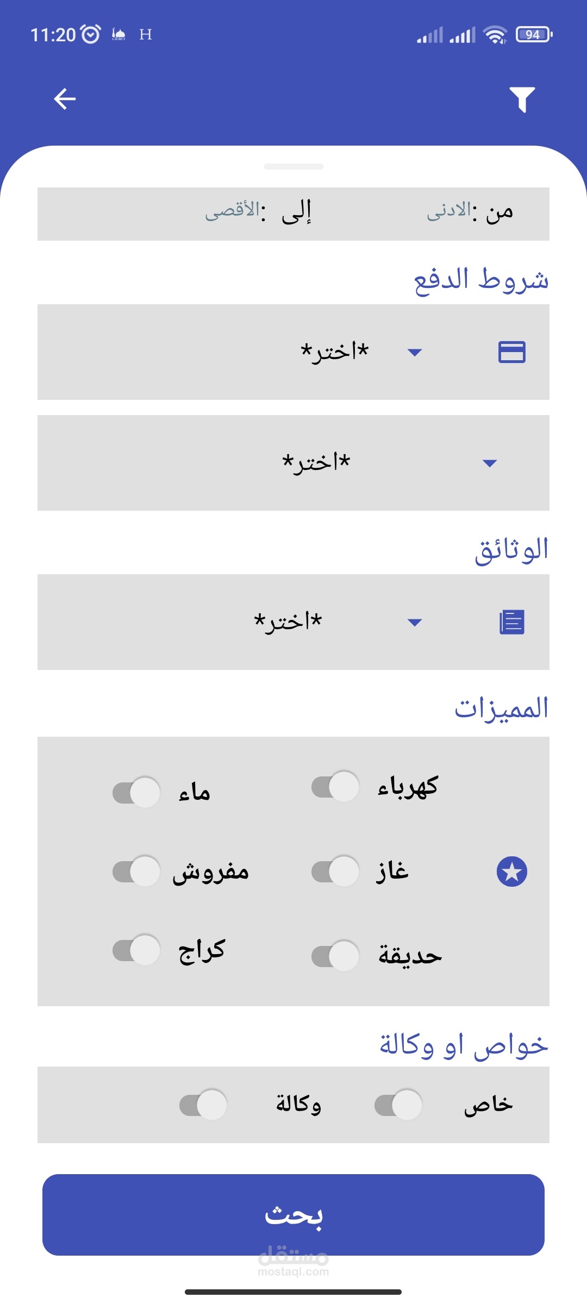Tap the alarm clock status icon
Image resolution: width=587 pixels, height=1304 pixels.
(90, 34)
